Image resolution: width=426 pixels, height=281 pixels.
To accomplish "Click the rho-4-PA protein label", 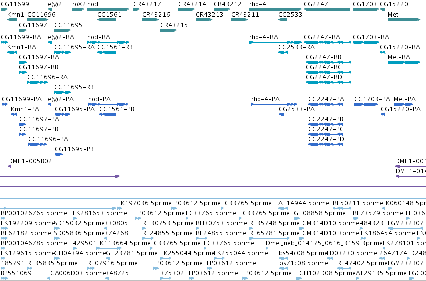I will point(265,99).
